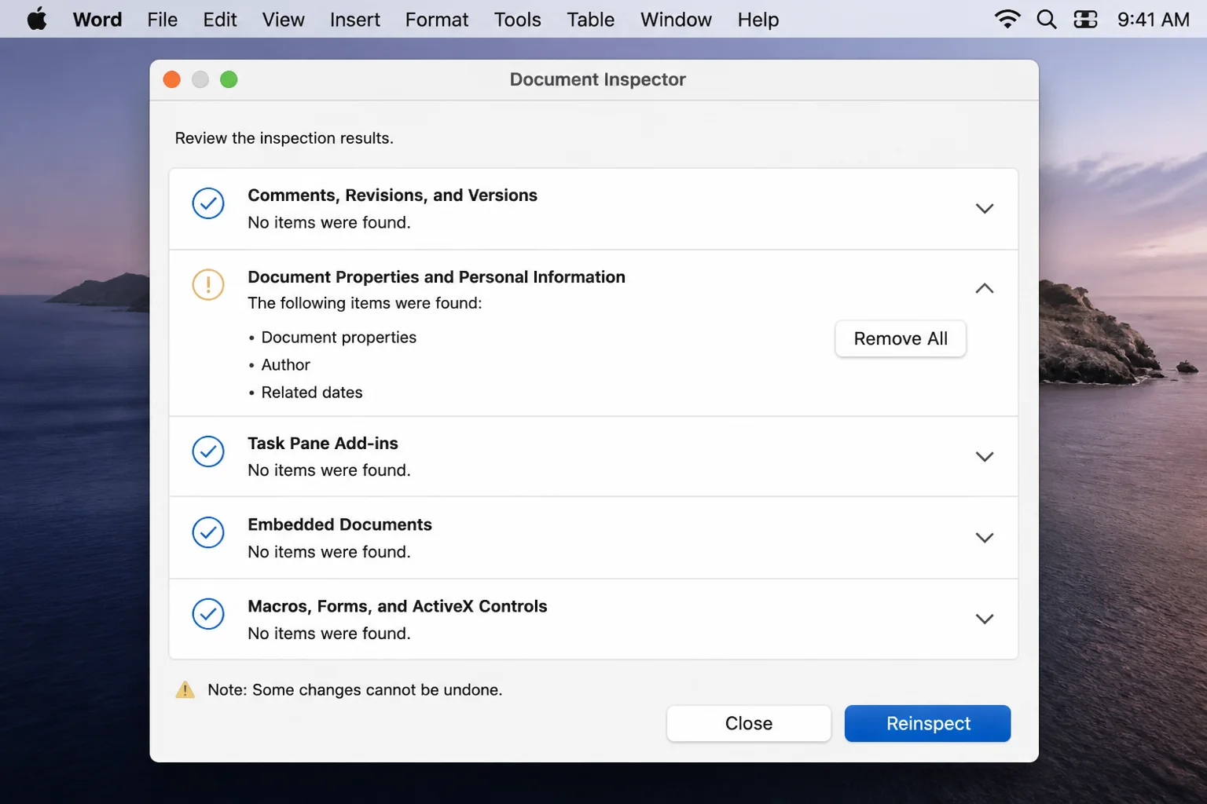Open the Help menu
Screen dimensions: 1207x804
[758, 20]
